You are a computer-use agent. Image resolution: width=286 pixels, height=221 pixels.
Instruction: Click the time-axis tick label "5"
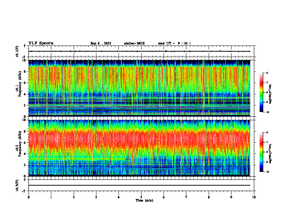[141, 197]
